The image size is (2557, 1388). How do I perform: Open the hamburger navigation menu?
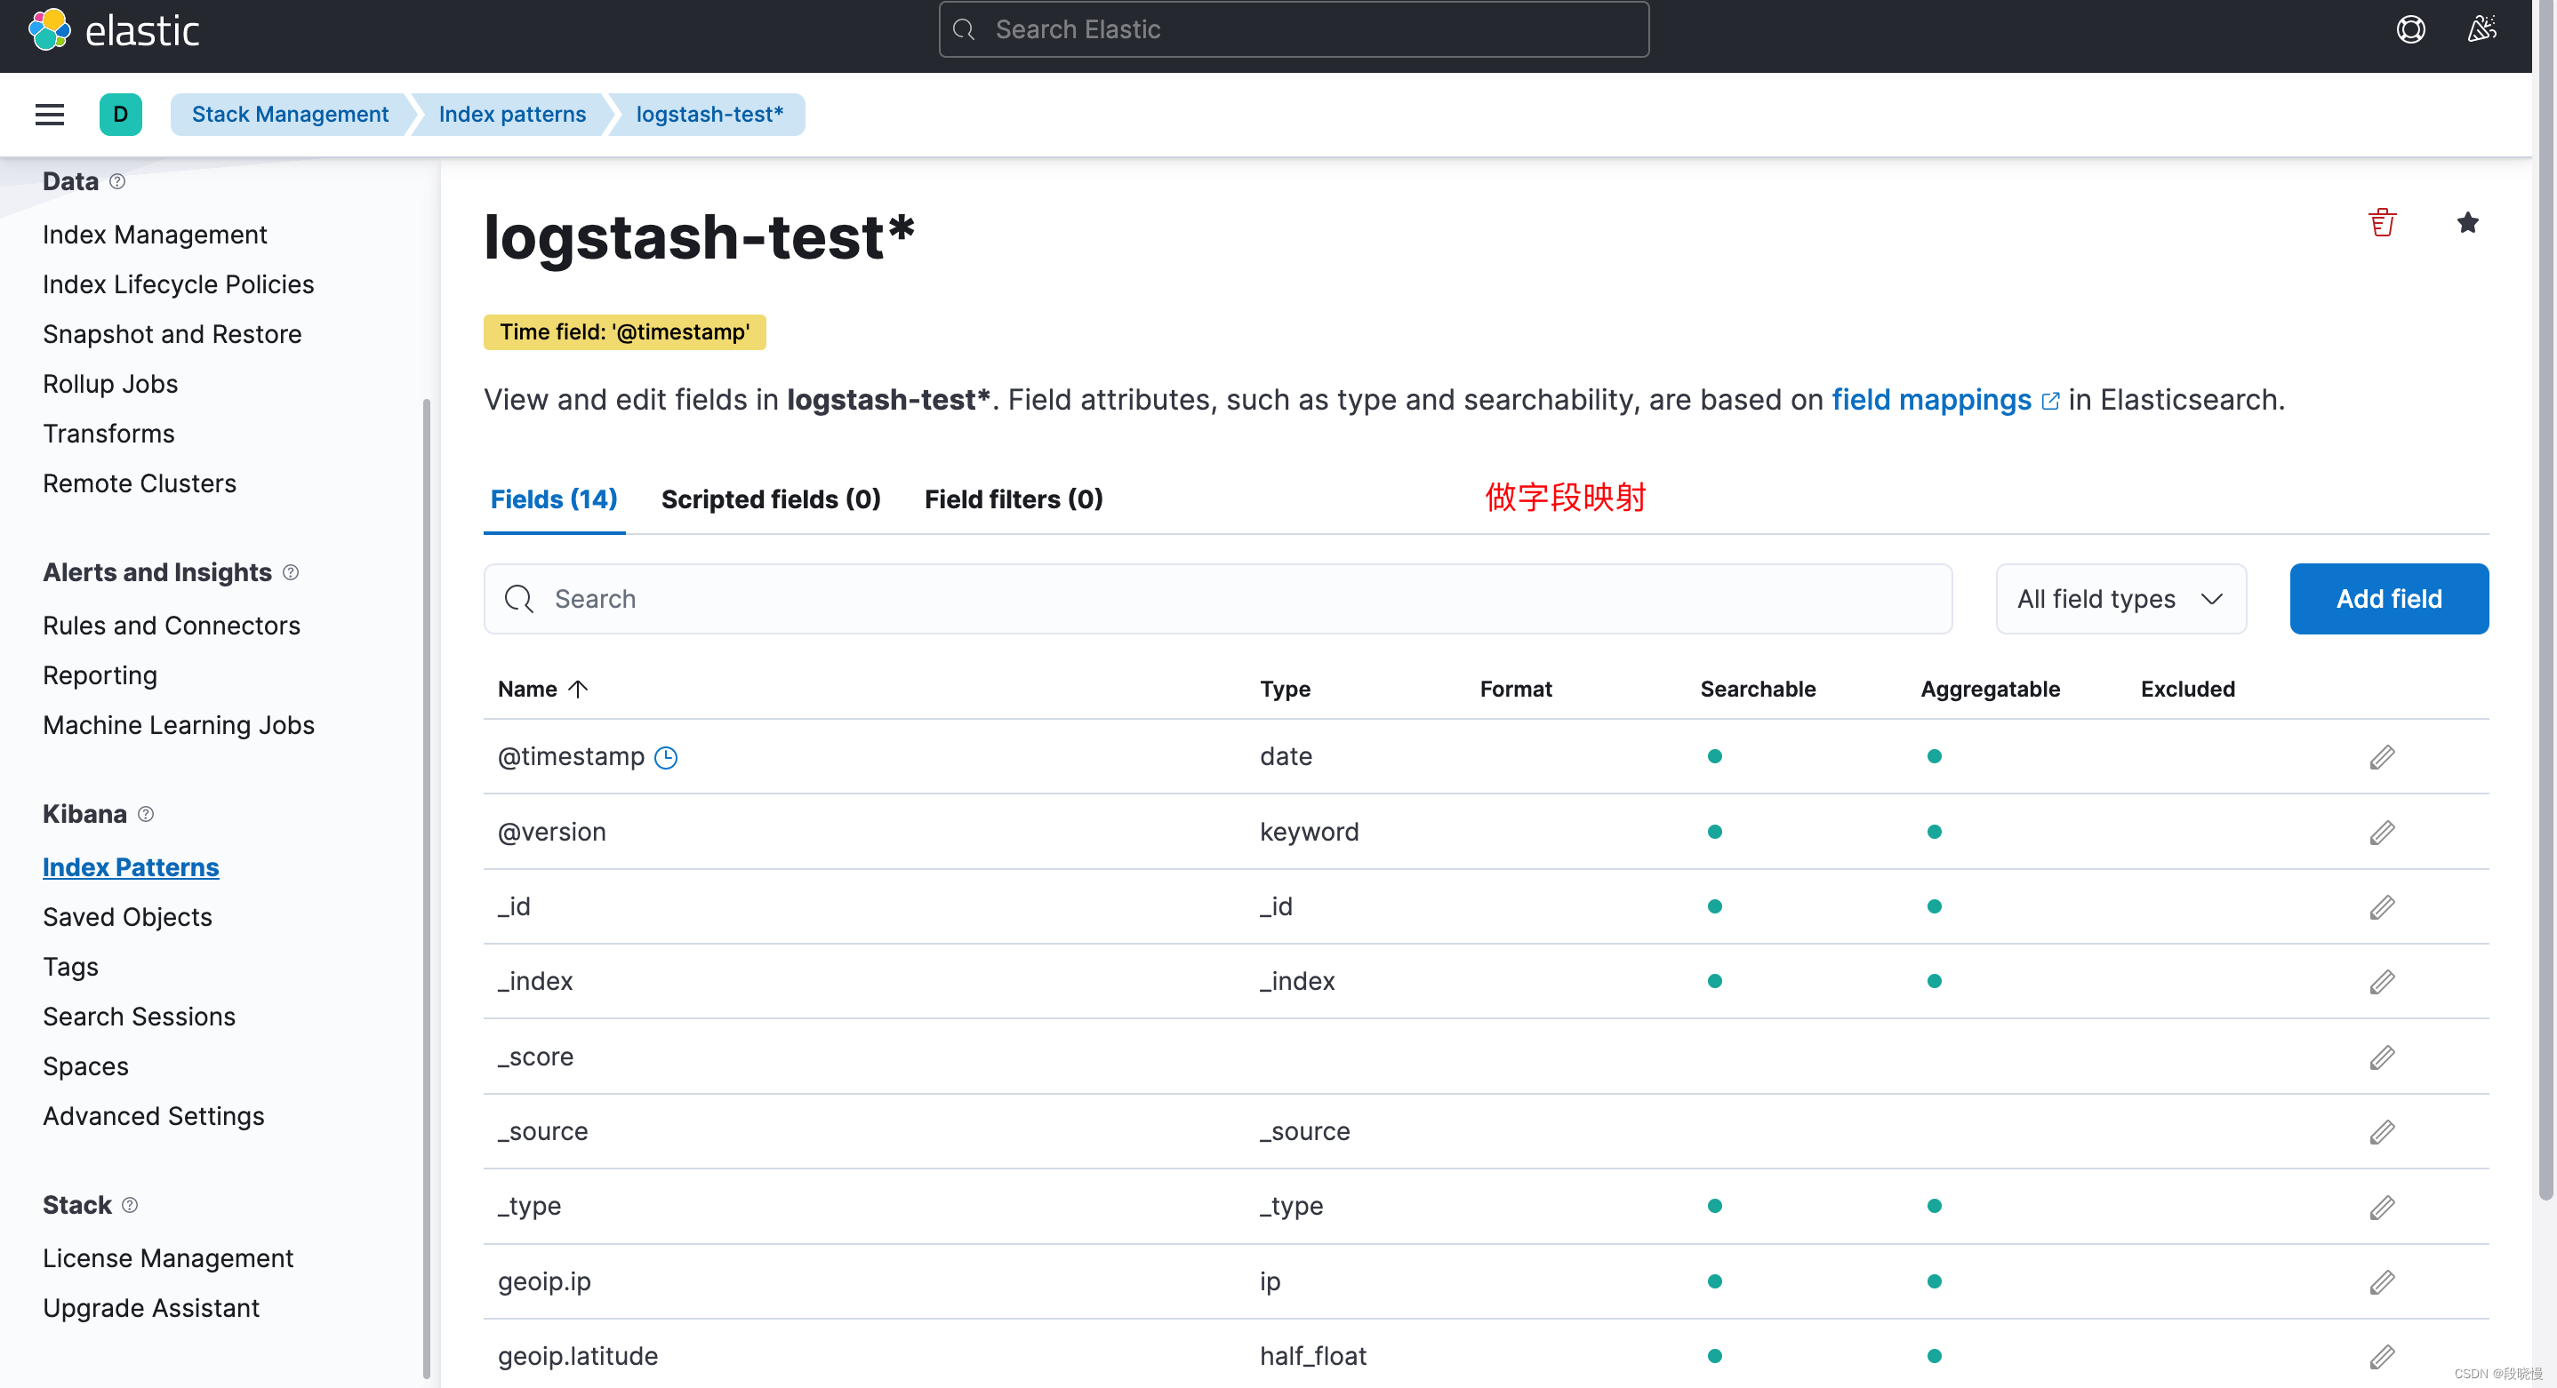coord(50,114)
